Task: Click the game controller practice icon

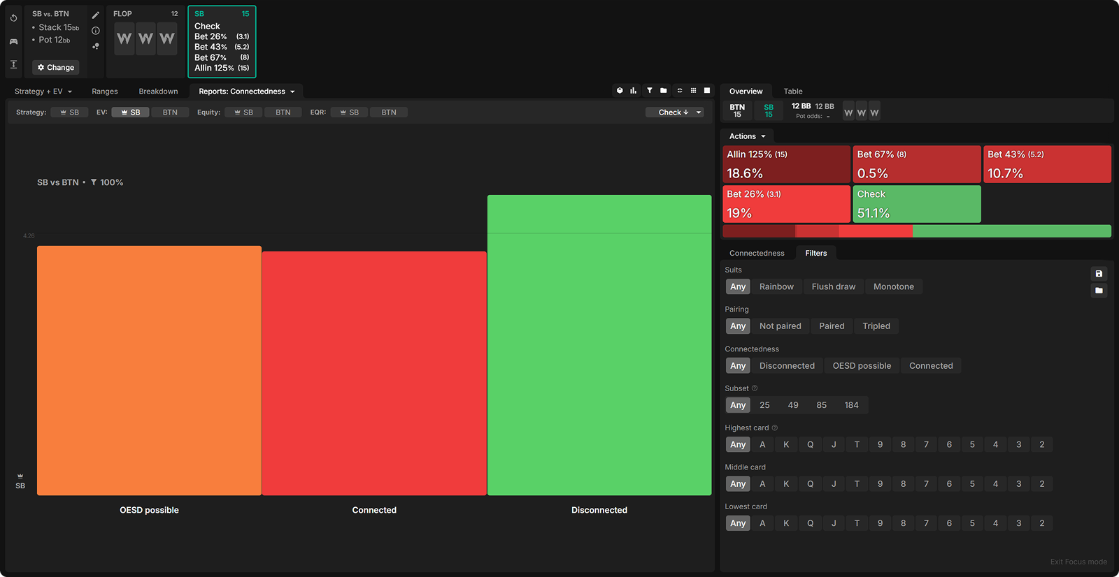Action: point(13,41)
